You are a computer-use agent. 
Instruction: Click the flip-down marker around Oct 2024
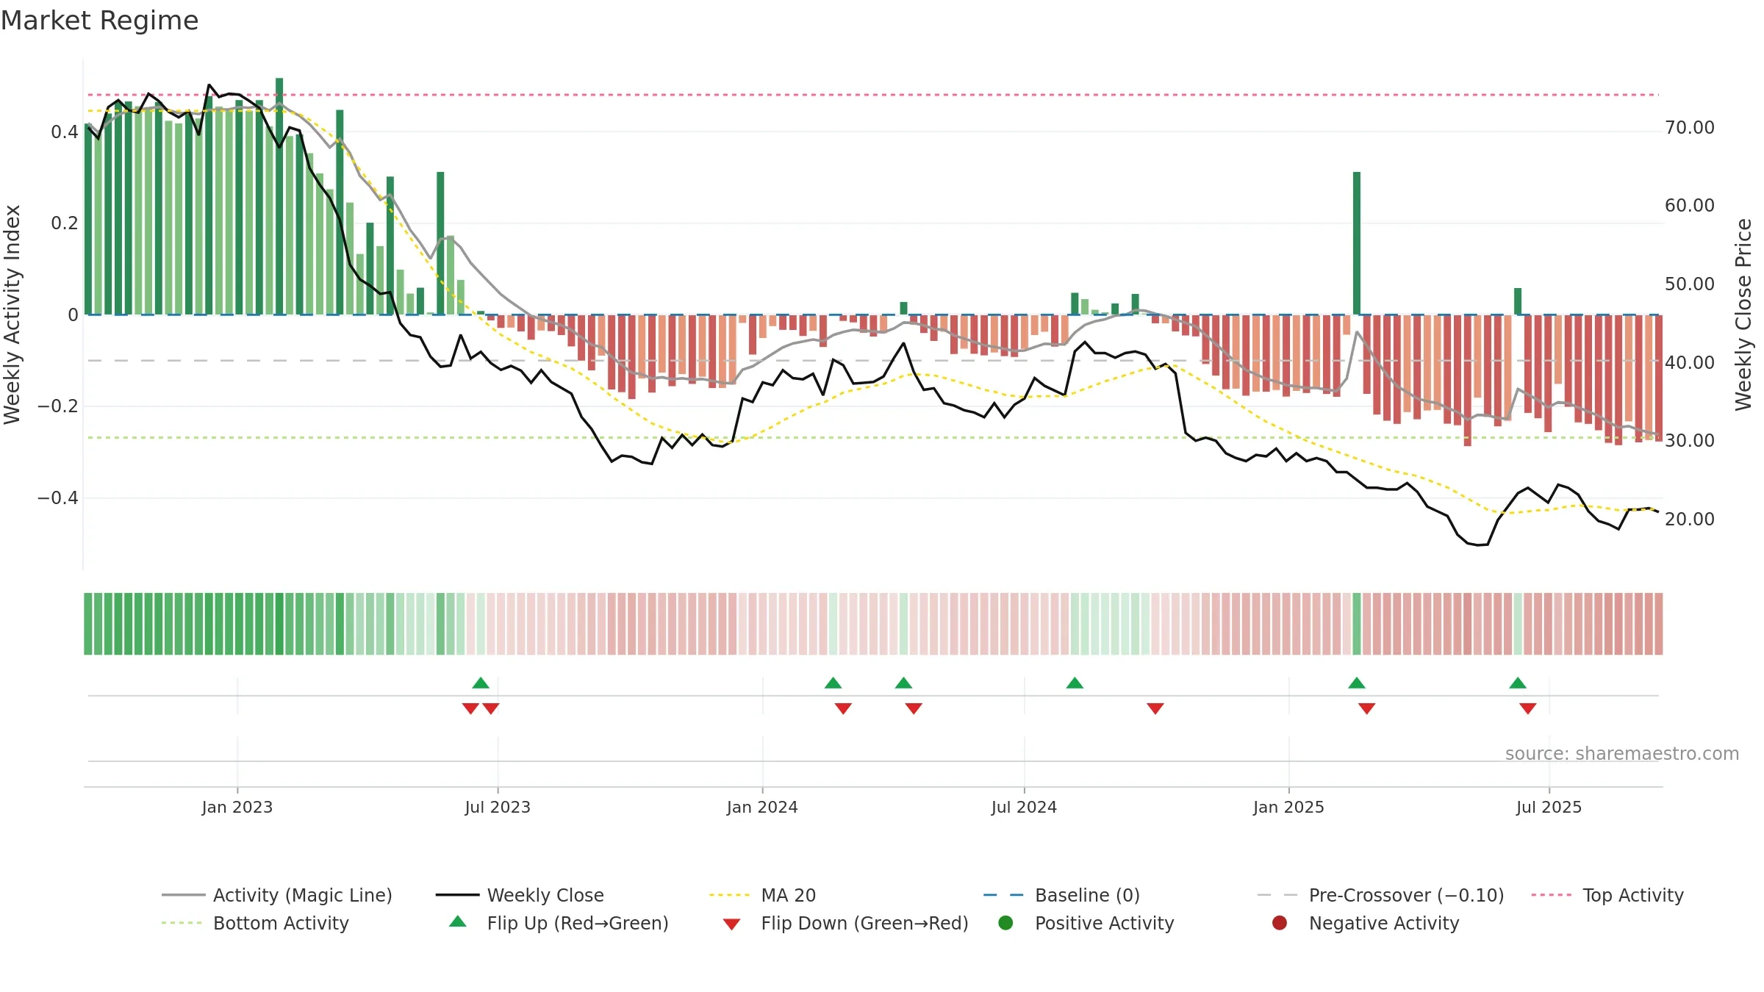click(x=1155, y=708)
